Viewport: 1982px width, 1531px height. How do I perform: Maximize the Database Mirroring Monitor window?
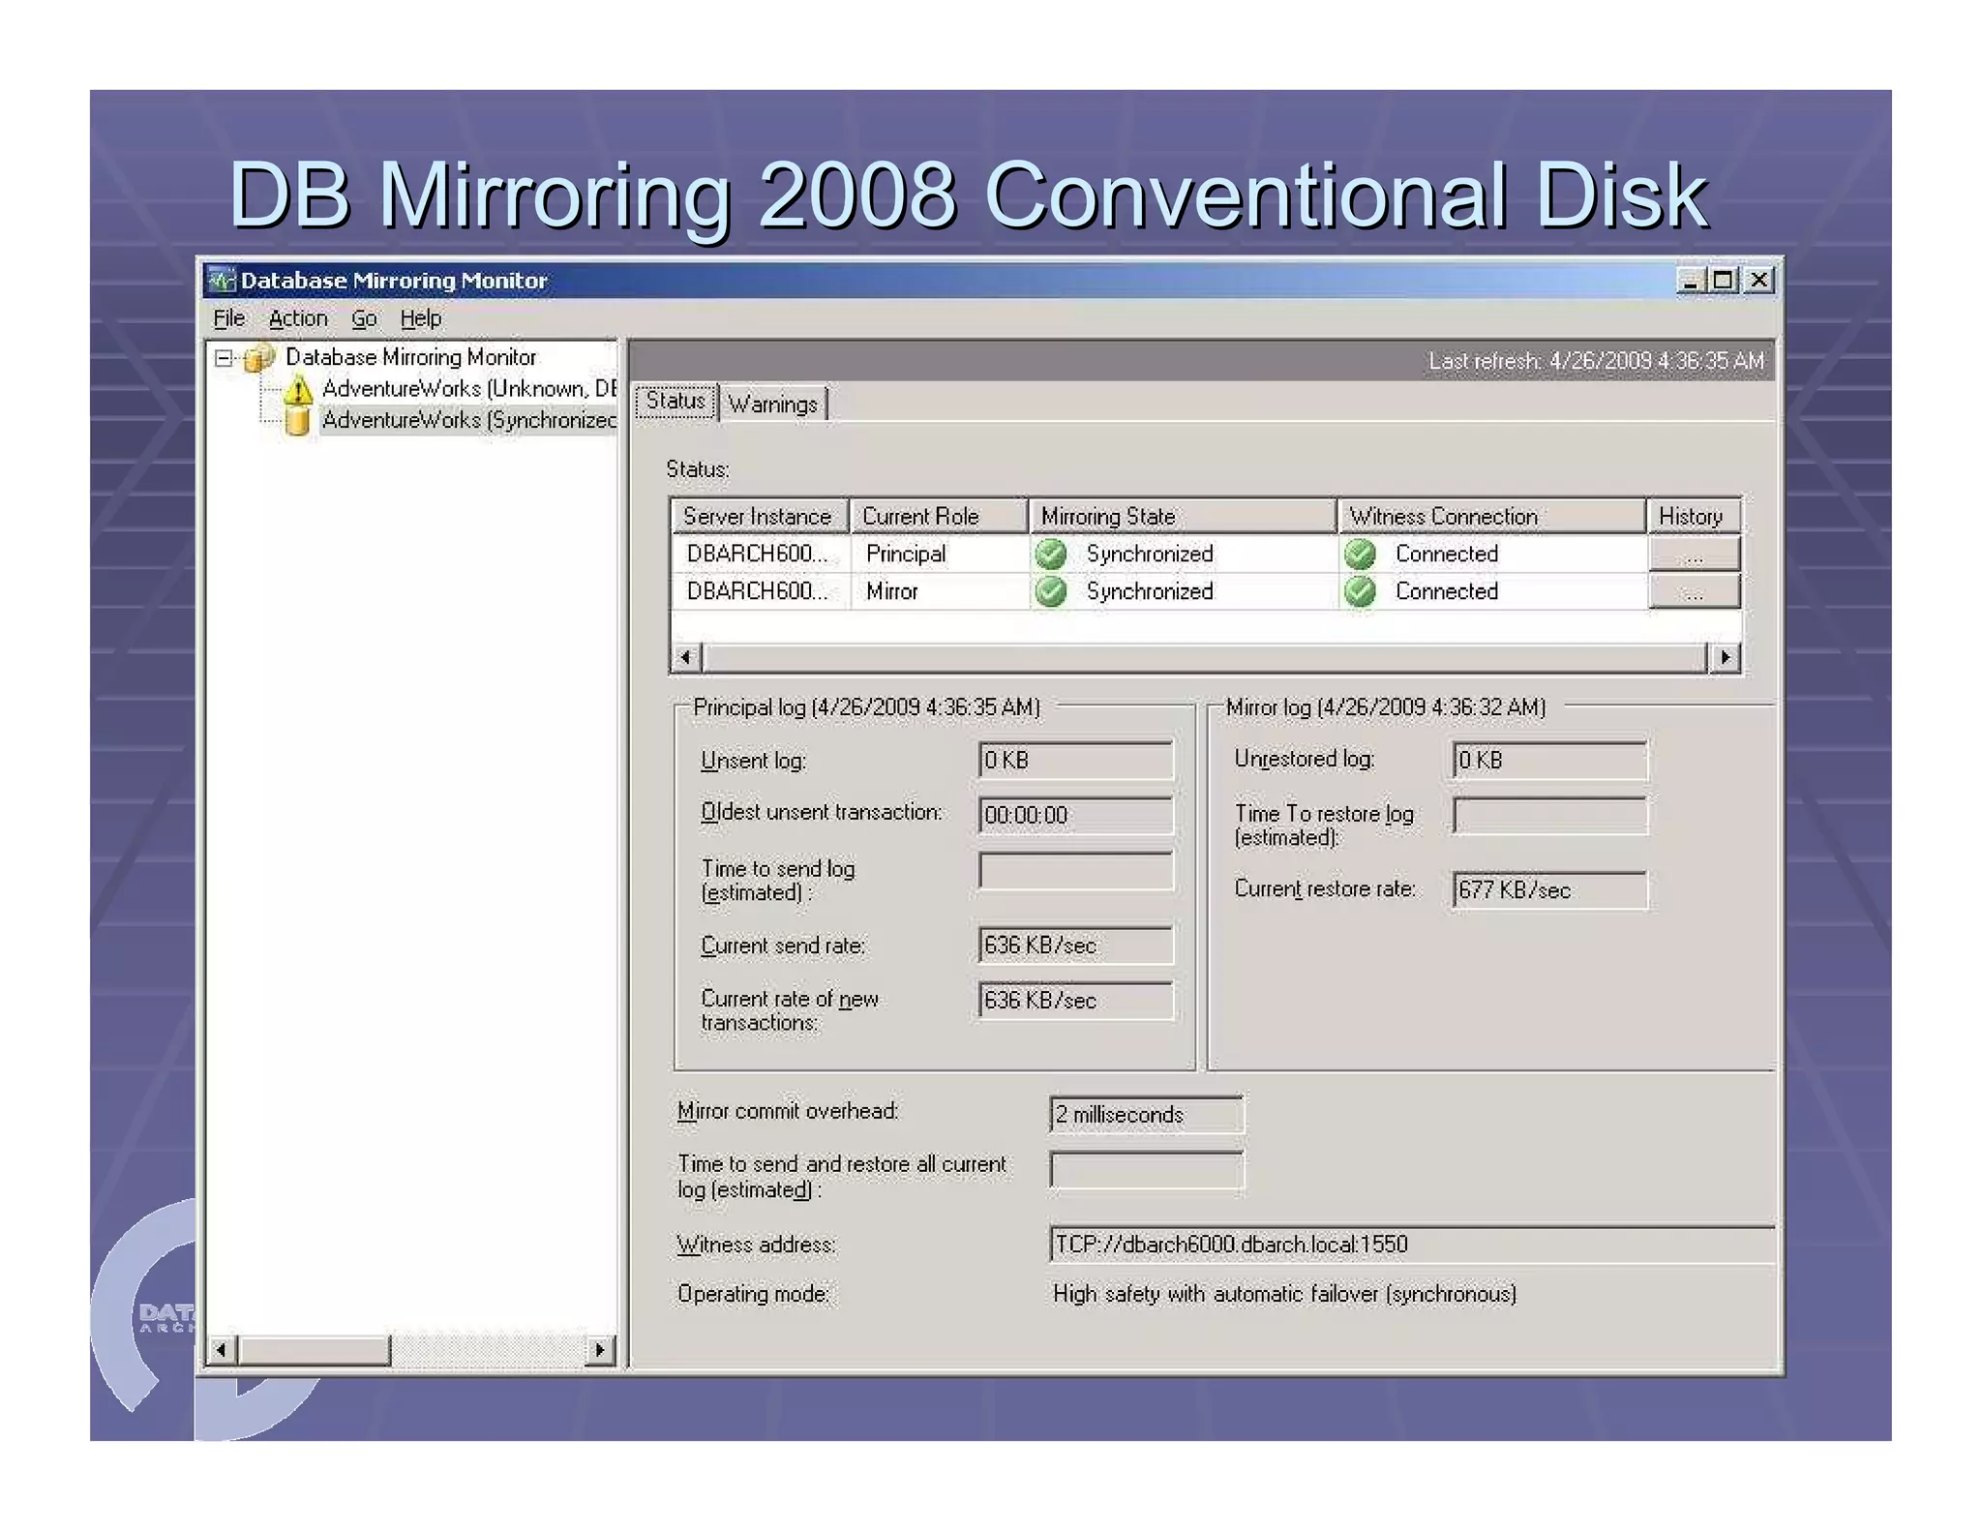1724,281
